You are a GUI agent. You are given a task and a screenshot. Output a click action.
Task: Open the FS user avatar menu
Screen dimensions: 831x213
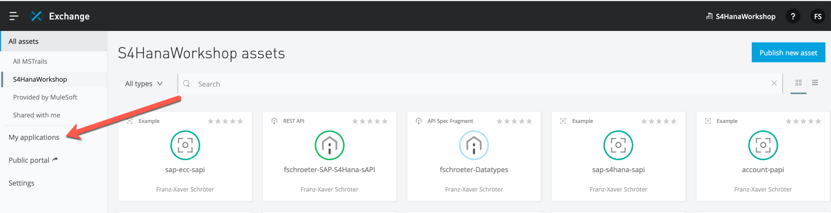(818, 16)
